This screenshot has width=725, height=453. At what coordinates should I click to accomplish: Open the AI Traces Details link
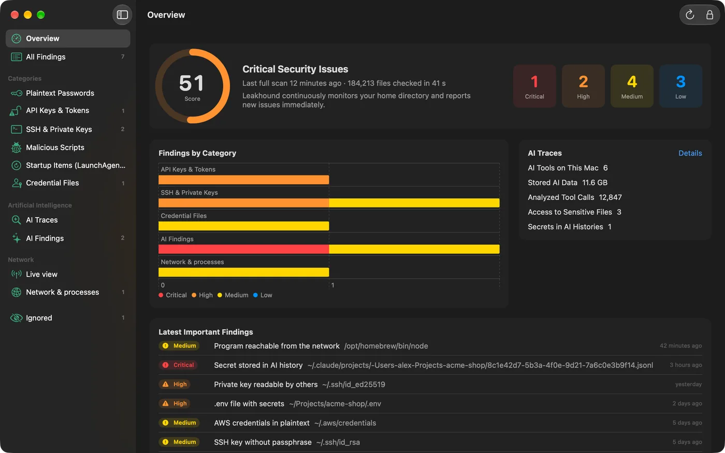tap(690, 153)
